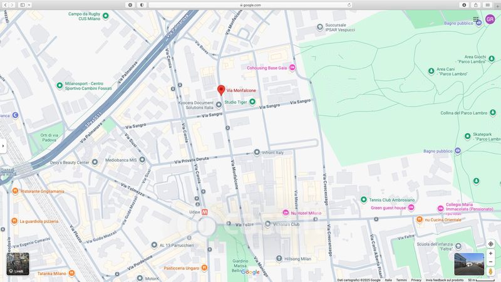Zoom out using the minus button
501x282 pixels.
(490, 263)
